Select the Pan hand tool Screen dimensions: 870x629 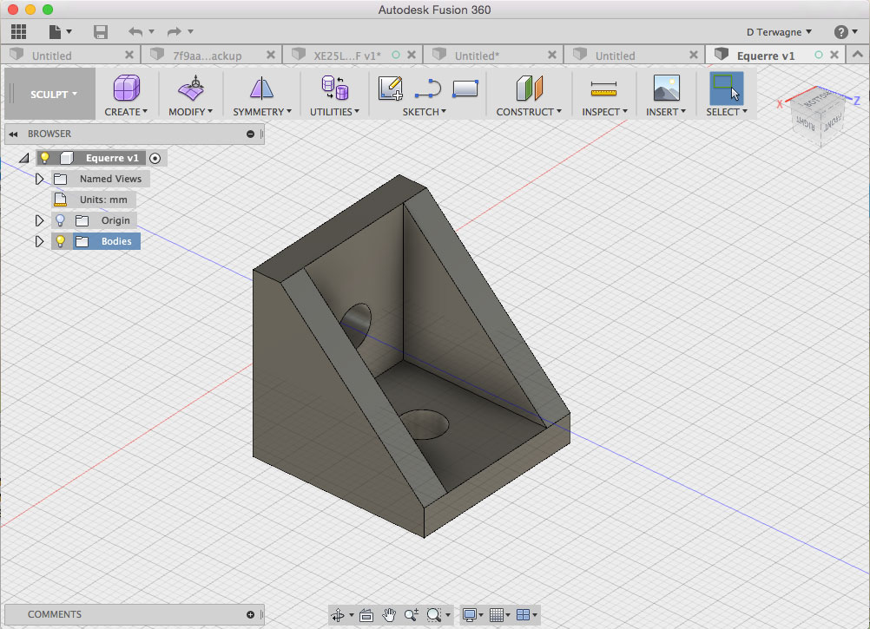pyautogui.click(x=389, y=614)
